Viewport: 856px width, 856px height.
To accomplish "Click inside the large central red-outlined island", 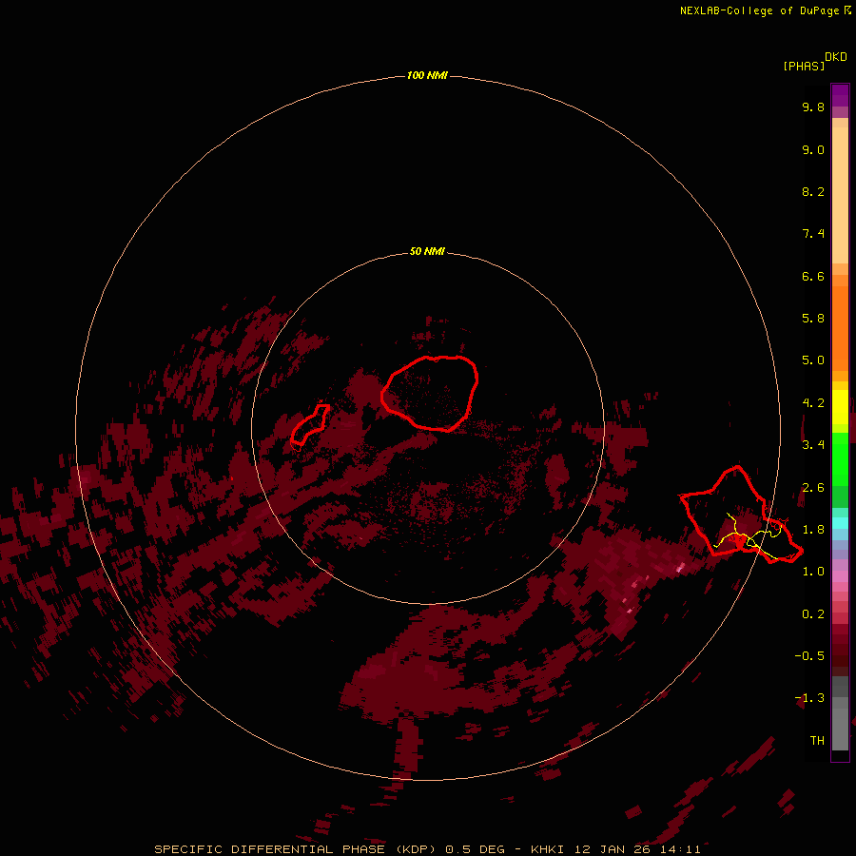I will point(430,393).
